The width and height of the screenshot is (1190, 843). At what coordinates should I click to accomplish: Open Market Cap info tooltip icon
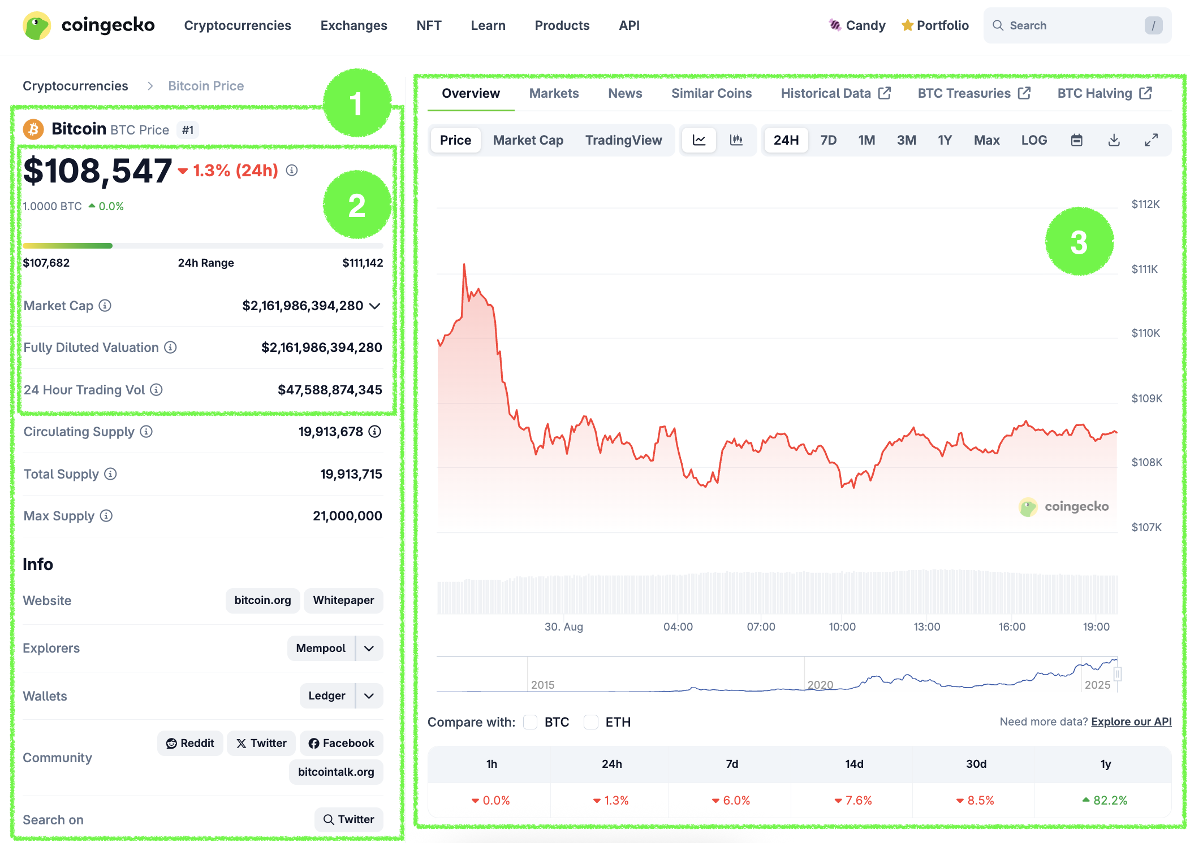(x=105, y=306)
